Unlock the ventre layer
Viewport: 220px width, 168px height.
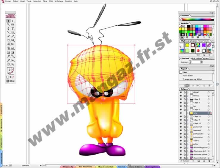(185, 141)
